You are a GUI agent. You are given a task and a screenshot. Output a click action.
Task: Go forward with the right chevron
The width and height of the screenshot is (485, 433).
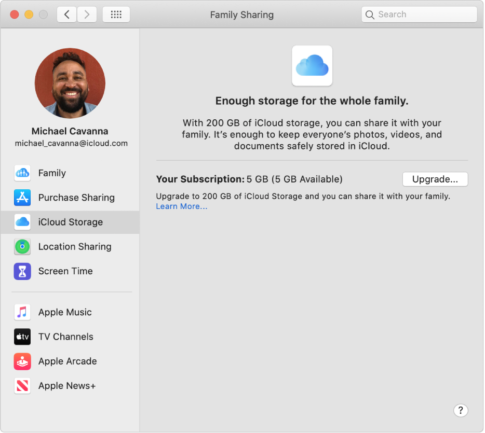pyautogui.click(x=87, y=15)
